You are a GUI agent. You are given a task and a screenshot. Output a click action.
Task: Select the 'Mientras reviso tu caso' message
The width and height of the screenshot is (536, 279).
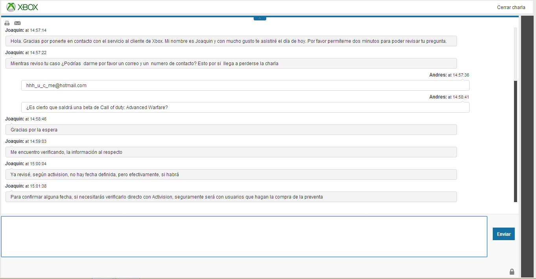click(x=231, y=63)
